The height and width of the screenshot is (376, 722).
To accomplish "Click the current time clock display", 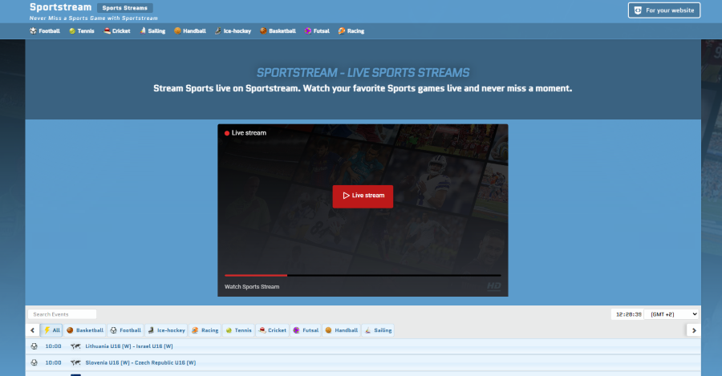I will [628, 314].
